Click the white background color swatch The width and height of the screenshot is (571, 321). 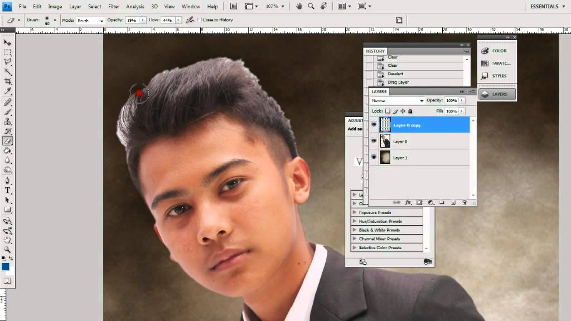(x=11, y=272)
